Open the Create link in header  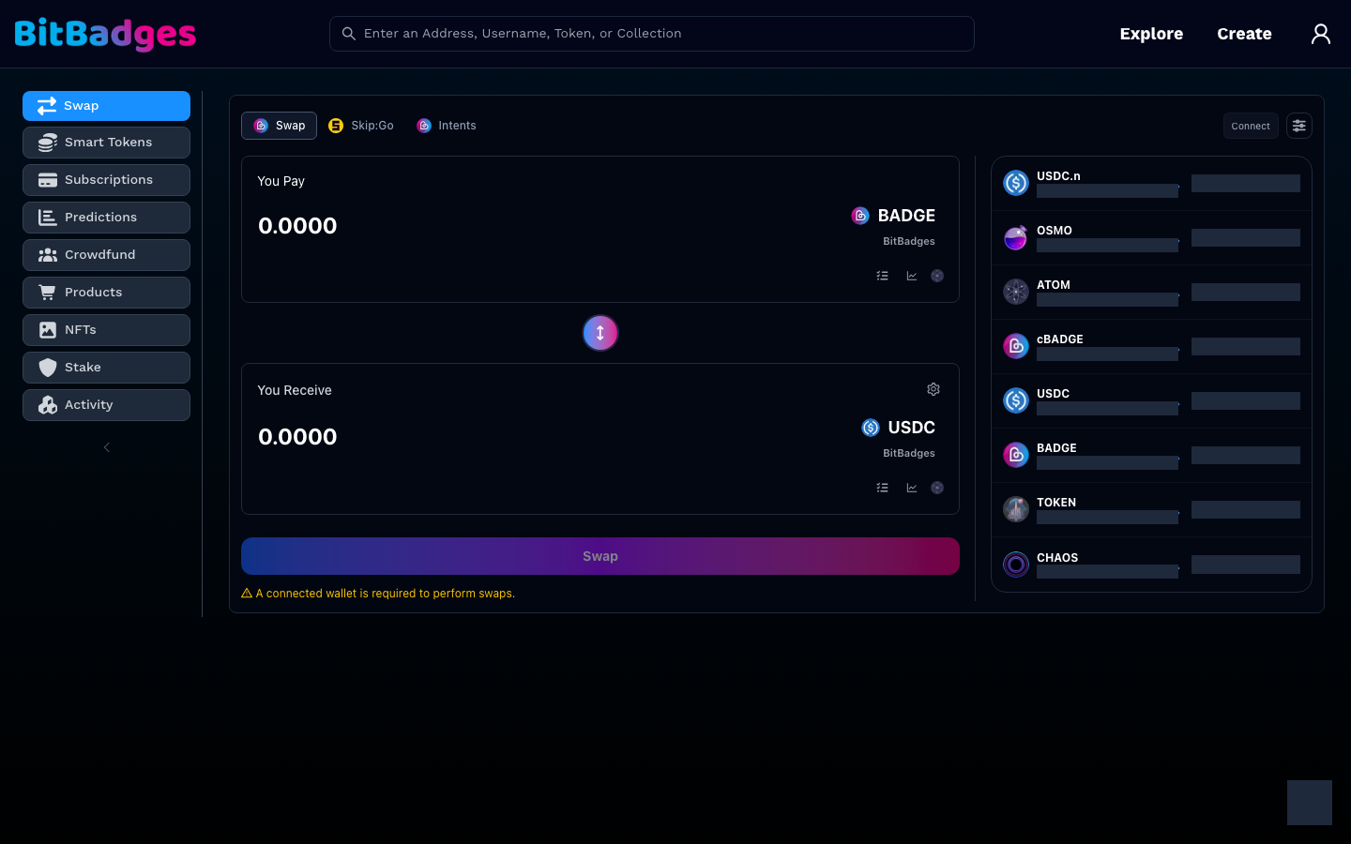[x=1244, y=34]
